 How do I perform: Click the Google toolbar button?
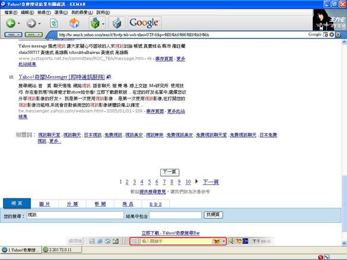pos(144,23)
